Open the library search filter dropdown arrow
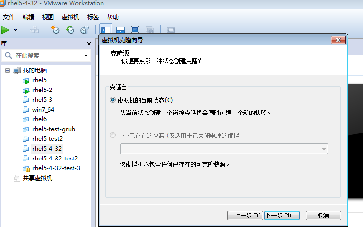The width and height of the screenshot is (363, 227). (x=86, y=56)
